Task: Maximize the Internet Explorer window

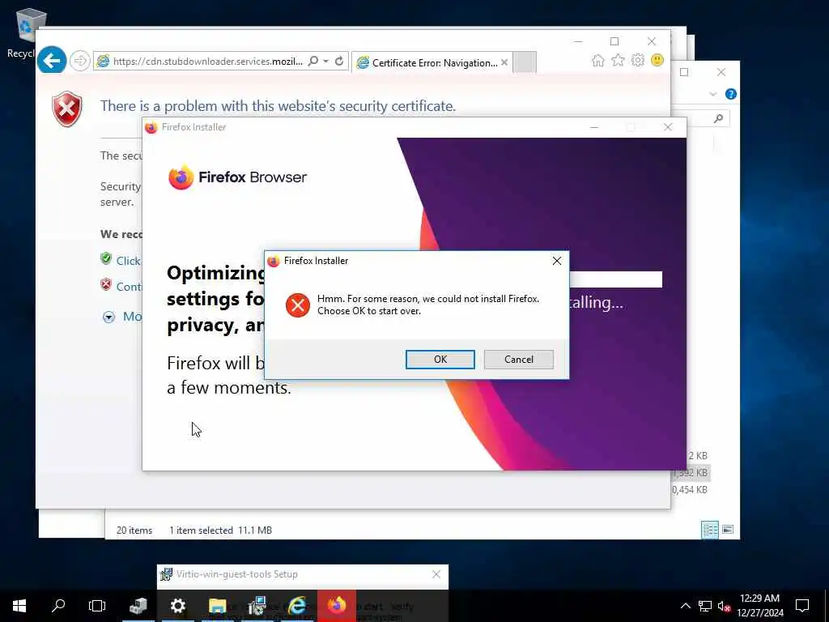Action: (x=614, y=41)
